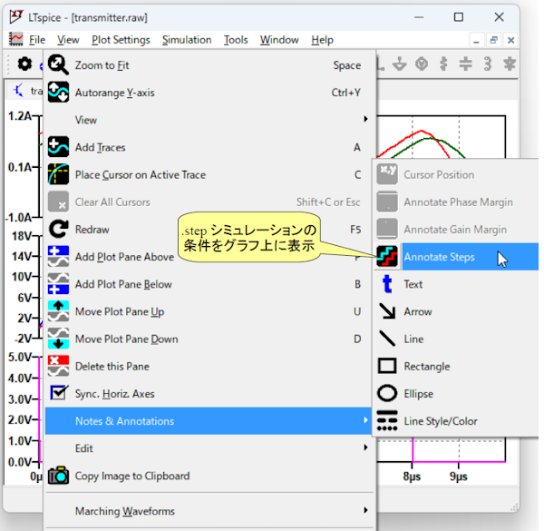Click Copy Image to Clipboard camera icon
Viewport: 544px width, 531px height.
point(58,476)
